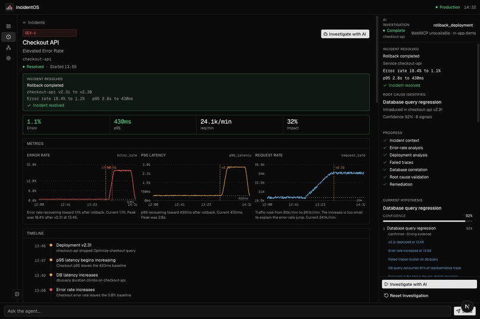Focus the Ask the agent input field
The image size is (480, 319).
(x=227, y=311)
